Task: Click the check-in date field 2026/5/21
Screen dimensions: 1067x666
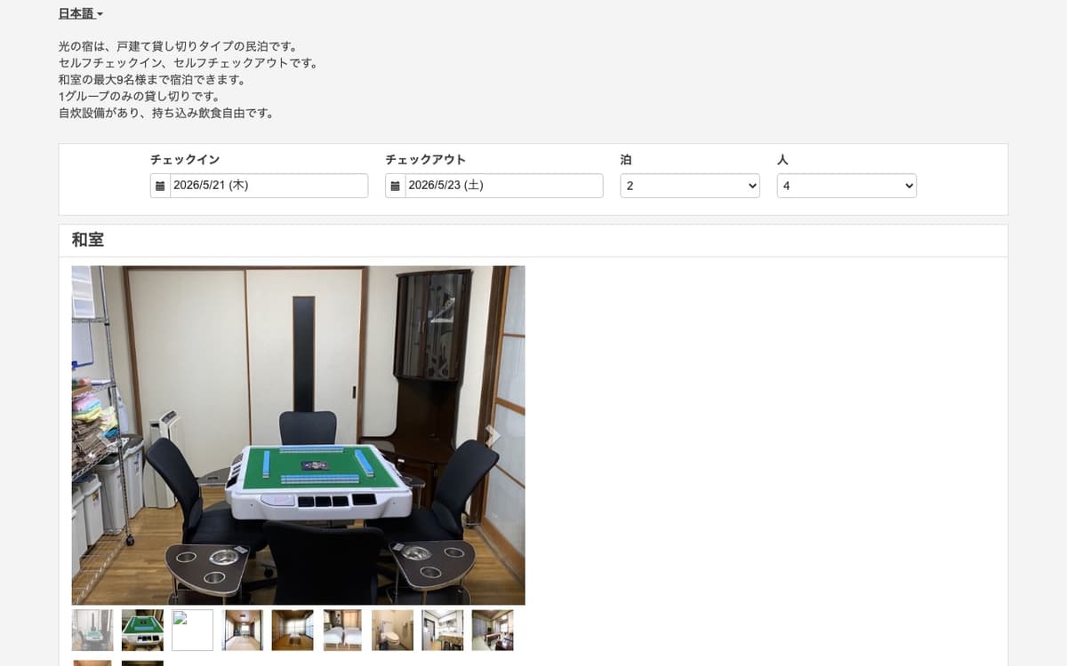Action: tap(269, 186)
